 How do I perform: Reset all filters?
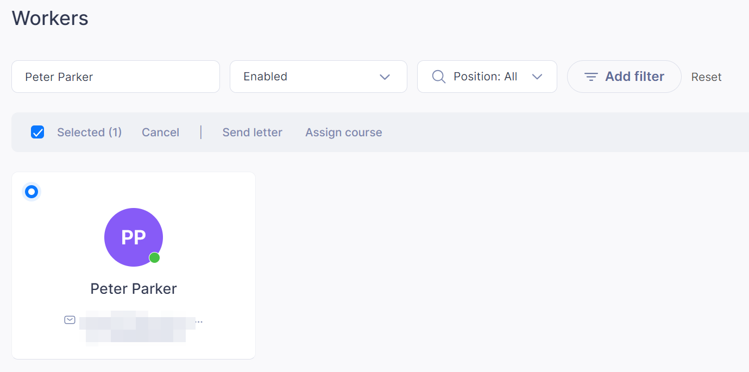[706, 77]
